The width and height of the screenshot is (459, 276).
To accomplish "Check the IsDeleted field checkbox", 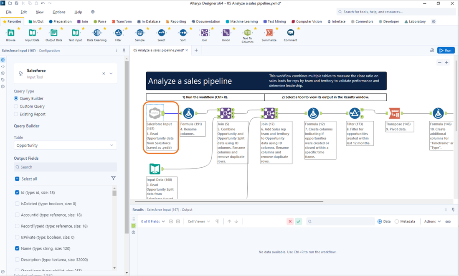I will click(17, 204).
